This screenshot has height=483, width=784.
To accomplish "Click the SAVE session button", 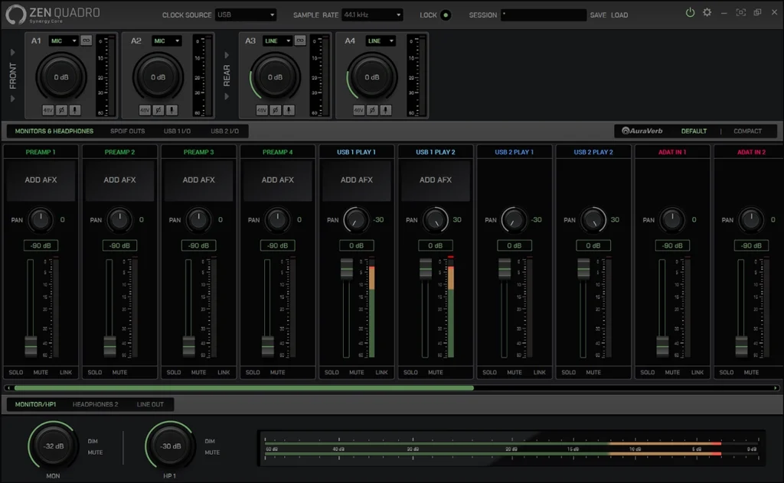I will click(x=598, y=15).
